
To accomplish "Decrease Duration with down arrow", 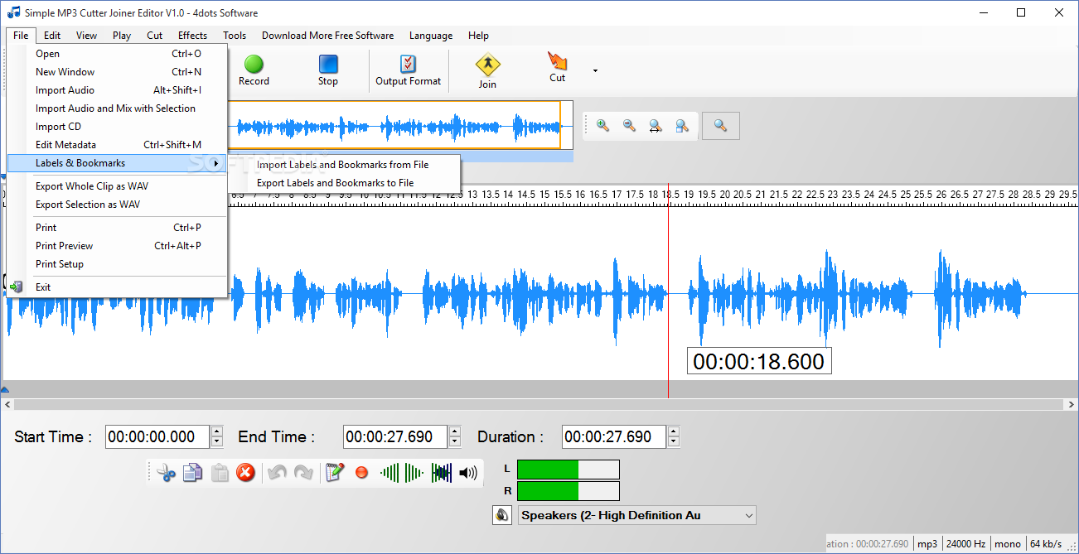I will (673, 442).
